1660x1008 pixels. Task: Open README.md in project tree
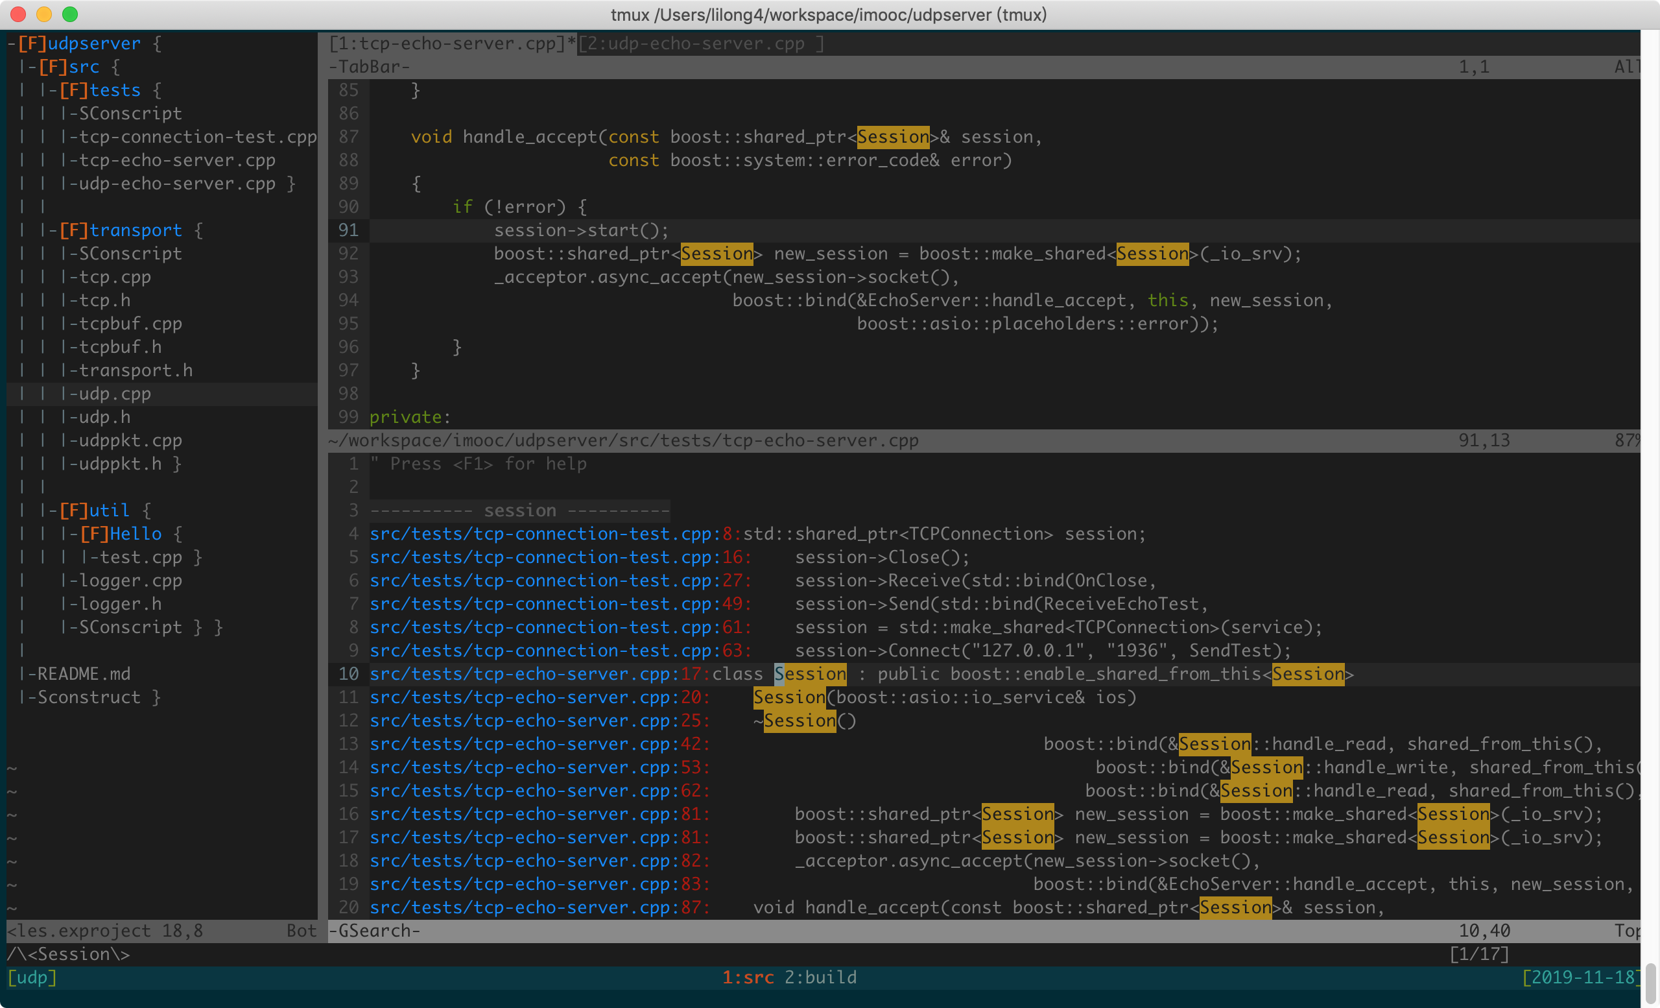coord(84,675)
